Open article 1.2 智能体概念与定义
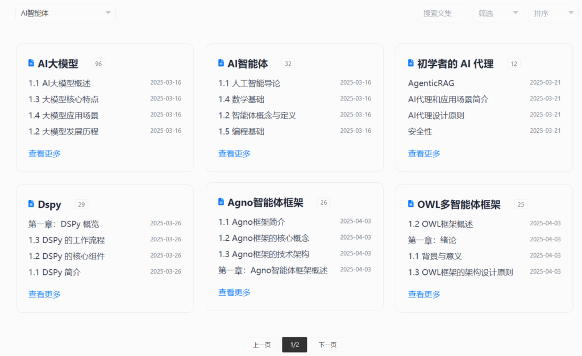 [x=257, y=115]
